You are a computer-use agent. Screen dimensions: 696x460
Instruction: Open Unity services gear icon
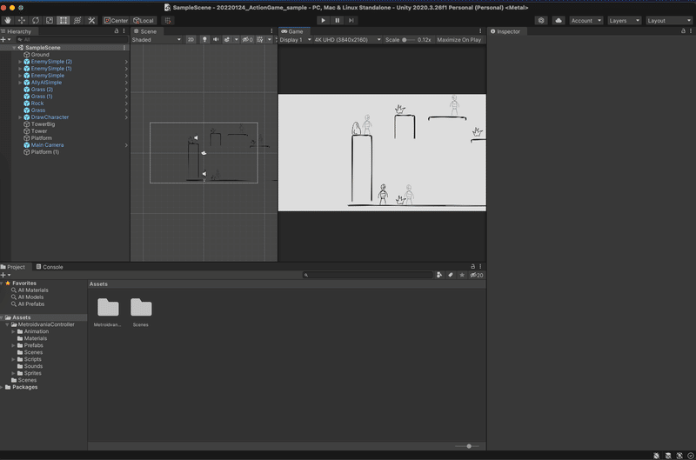[541, 20]
